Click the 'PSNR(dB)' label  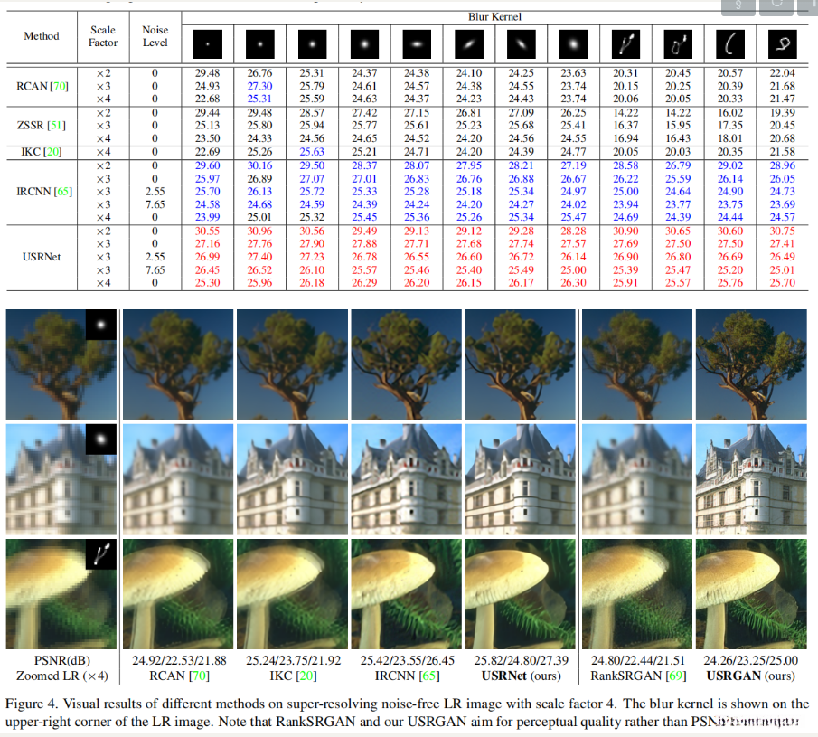point(62,660)
